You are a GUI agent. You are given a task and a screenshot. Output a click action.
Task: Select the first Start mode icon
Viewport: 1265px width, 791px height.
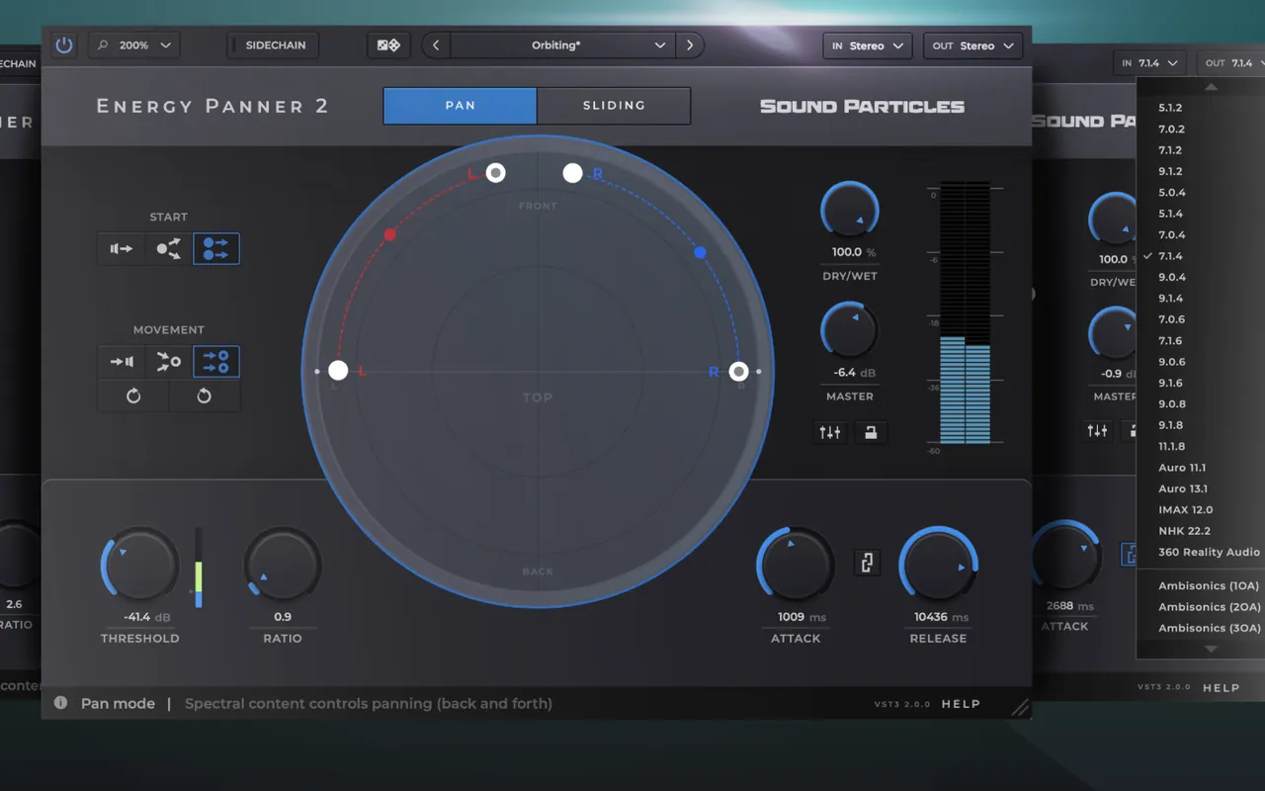(122, 249)
